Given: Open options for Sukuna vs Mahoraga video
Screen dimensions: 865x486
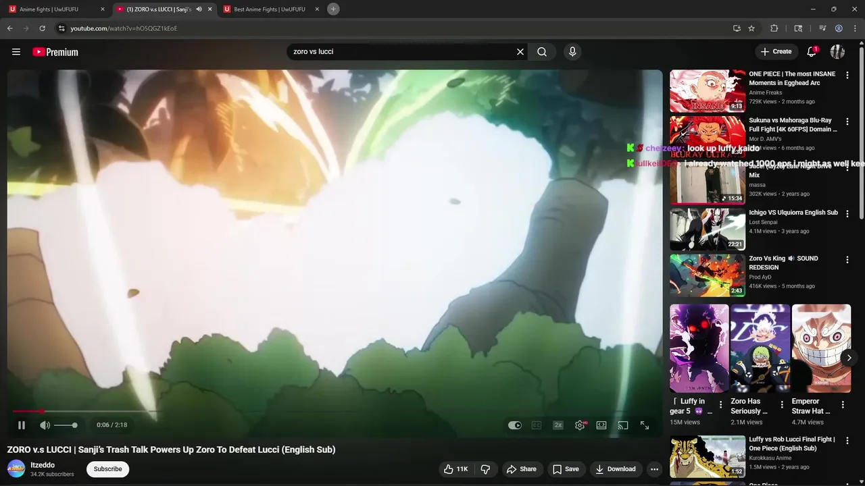Looking at the screenshot, I should click(847, 122).
